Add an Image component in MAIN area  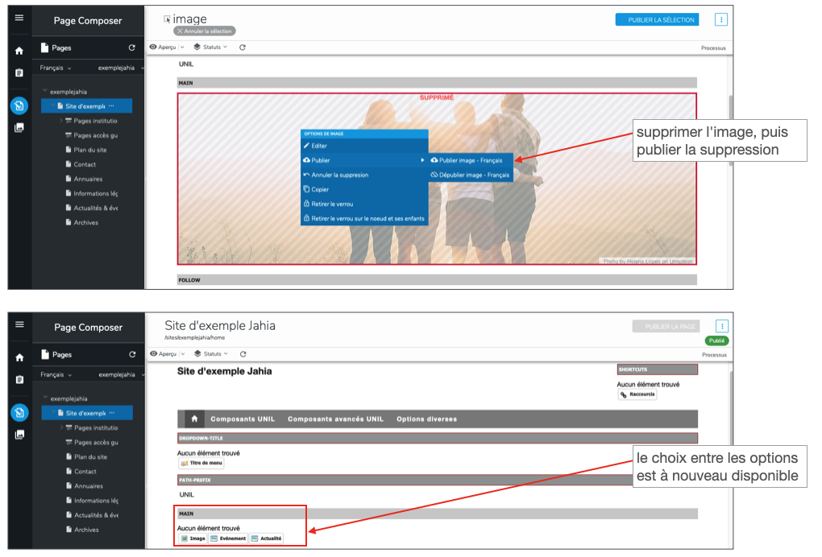coord(193,538)
